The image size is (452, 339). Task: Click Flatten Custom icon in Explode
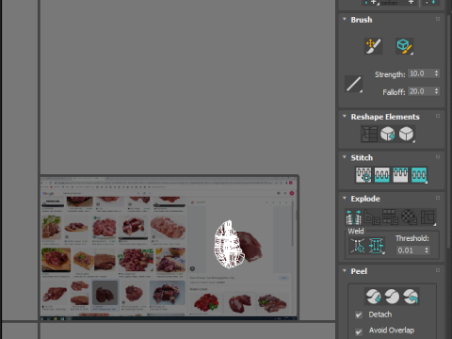(x=428, y=218)
